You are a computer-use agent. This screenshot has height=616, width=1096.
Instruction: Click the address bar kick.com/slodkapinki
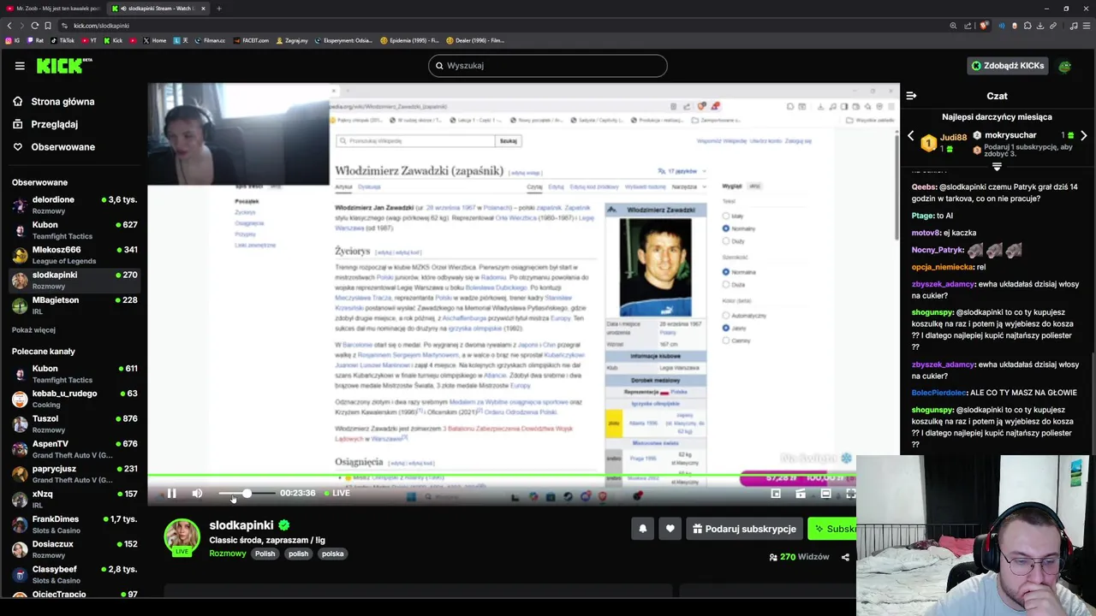[101, 26]
